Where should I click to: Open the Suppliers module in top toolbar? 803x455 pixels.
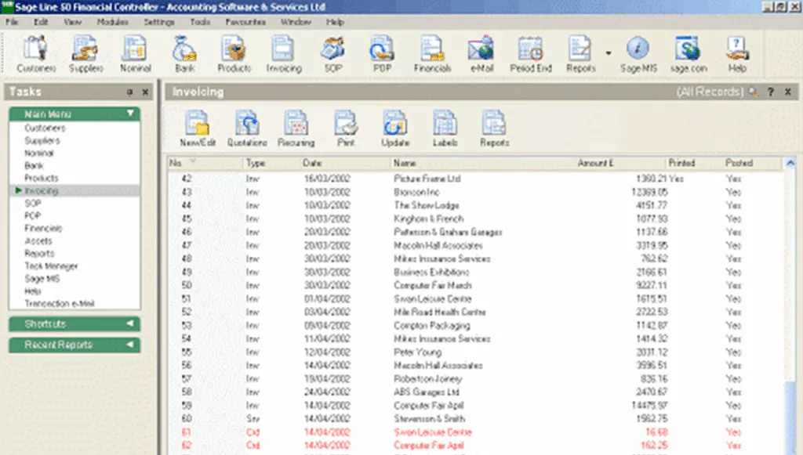85,54
